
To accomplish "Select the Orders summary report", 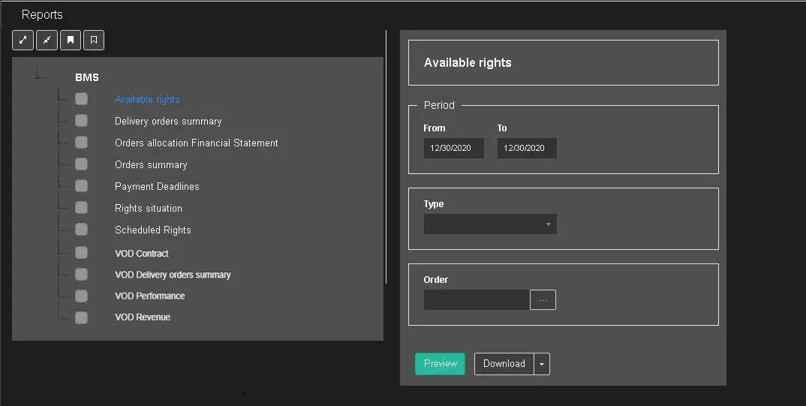I will [x=151, y=165].
